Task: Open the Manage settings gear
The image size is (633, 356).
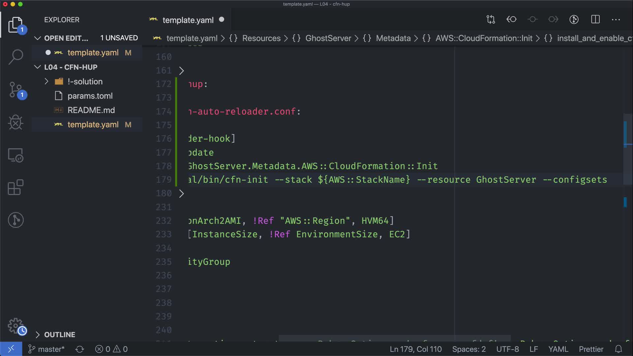Action: pyautogui.click(x=15, y=326)
